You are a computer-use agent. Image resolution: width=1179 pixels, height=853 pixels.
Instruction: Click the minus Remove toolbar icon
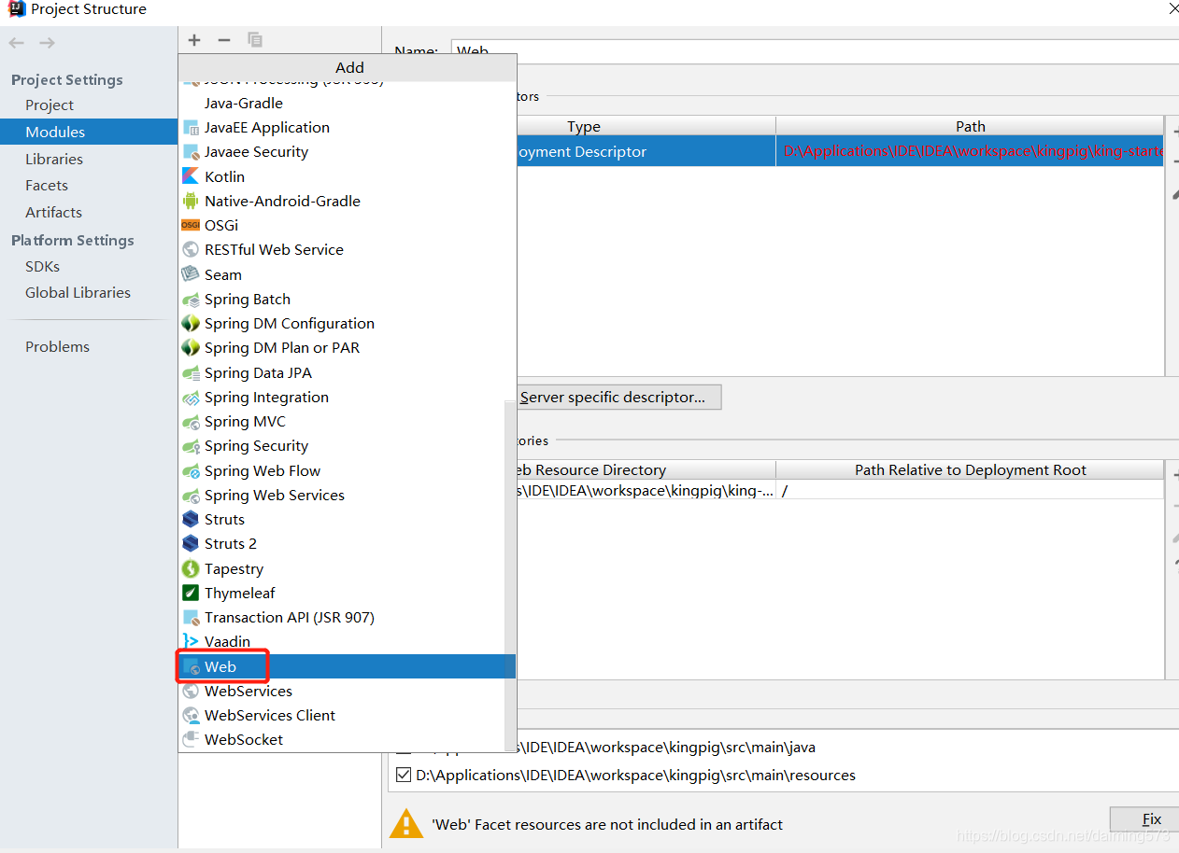click(x=224, y=40)
